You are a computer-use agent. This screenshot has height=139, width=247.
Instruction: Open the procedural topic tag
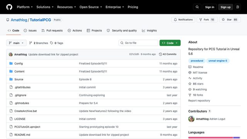197,61
